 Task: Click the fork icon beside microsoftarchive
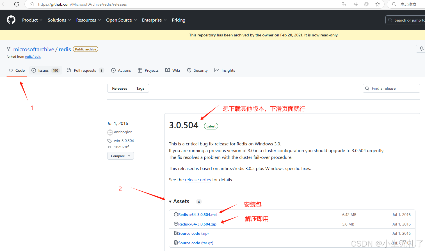[x=9, y=49]
